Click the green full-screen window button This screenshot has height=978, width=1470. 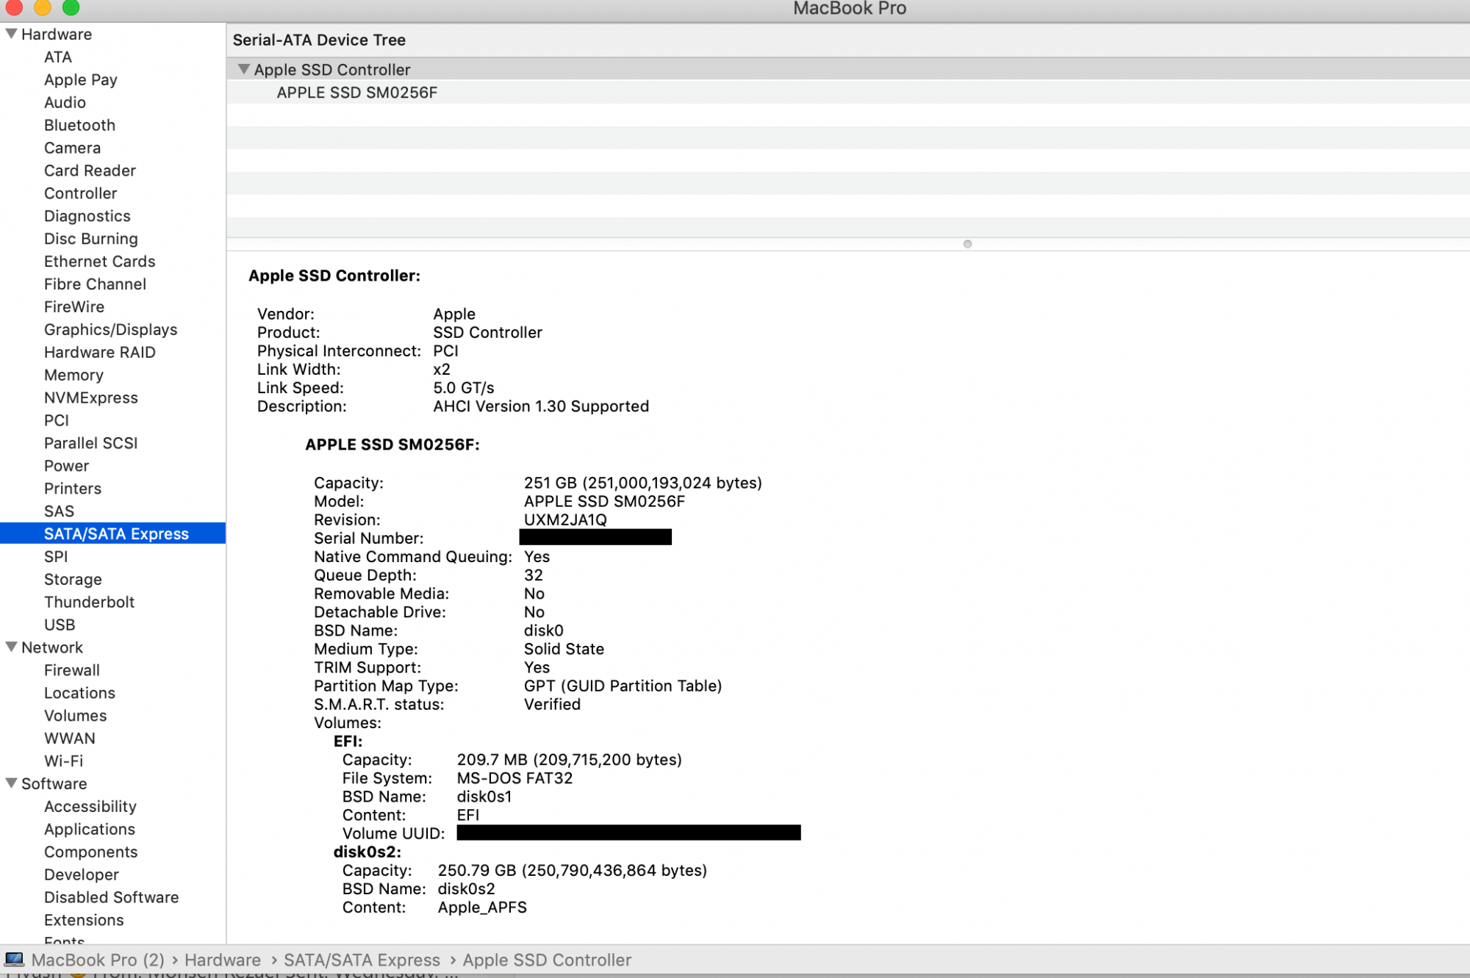pyautogui.click(x=71, y=7)
